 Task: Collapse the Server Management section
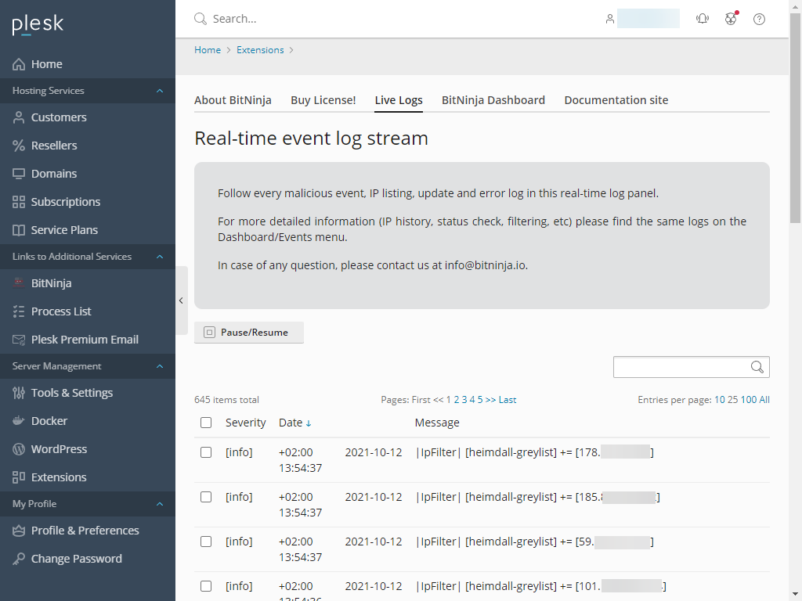[160, 365]
